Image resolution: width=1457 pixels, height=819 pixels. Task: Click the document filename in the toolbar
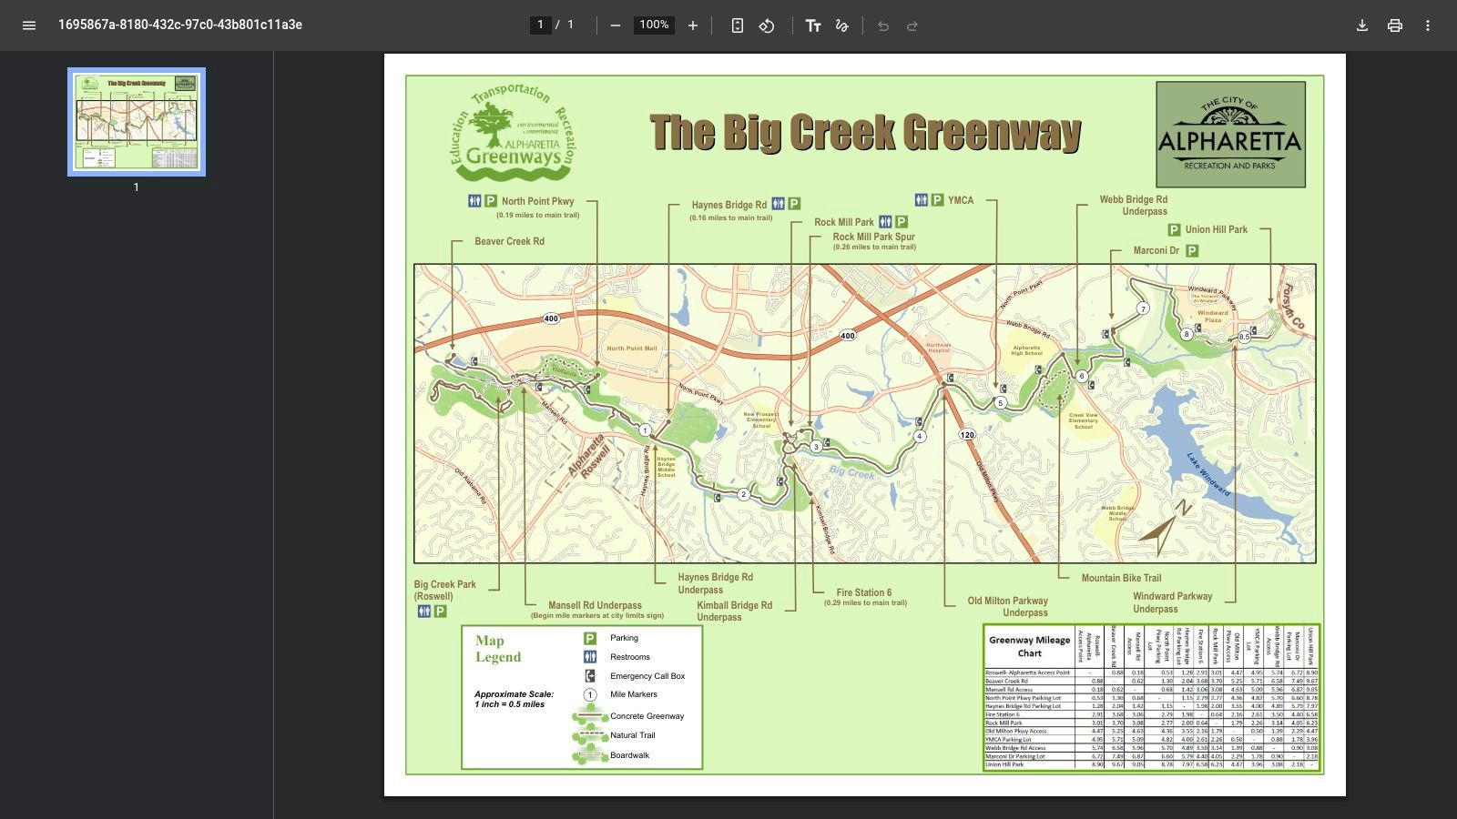pyautogui.click(x=180, y=25)
